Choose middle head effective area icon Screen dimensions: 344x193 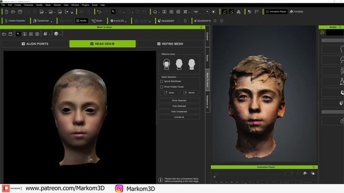point(179,64)
